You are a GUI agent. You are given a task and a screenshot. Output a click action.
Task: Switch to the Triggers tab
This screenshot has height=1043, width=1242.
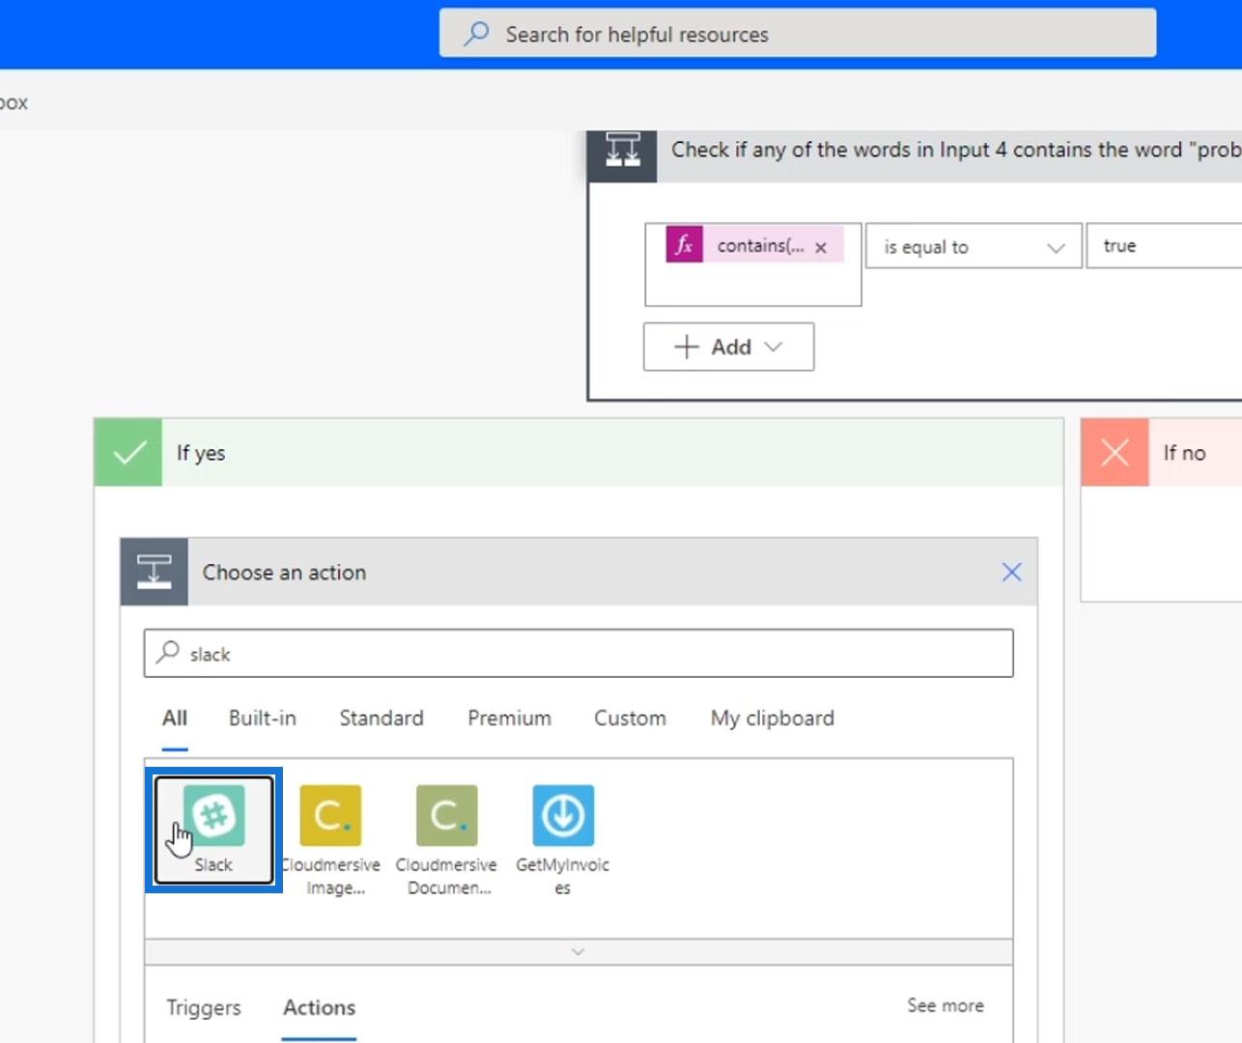[203, 1007]
